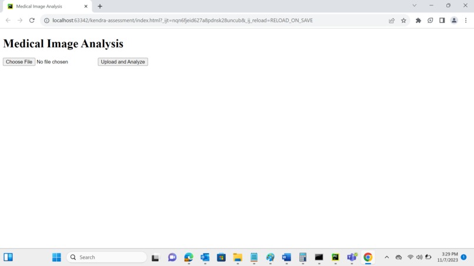Open the Extensions puzzle icon
Screen dimensions: 474x266
(418, 20)
